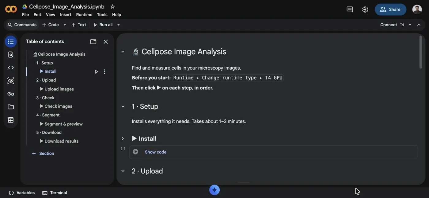The height and width of the screenshot is (198, 429).
Task: Run all cells
Action: click(103, 25)
